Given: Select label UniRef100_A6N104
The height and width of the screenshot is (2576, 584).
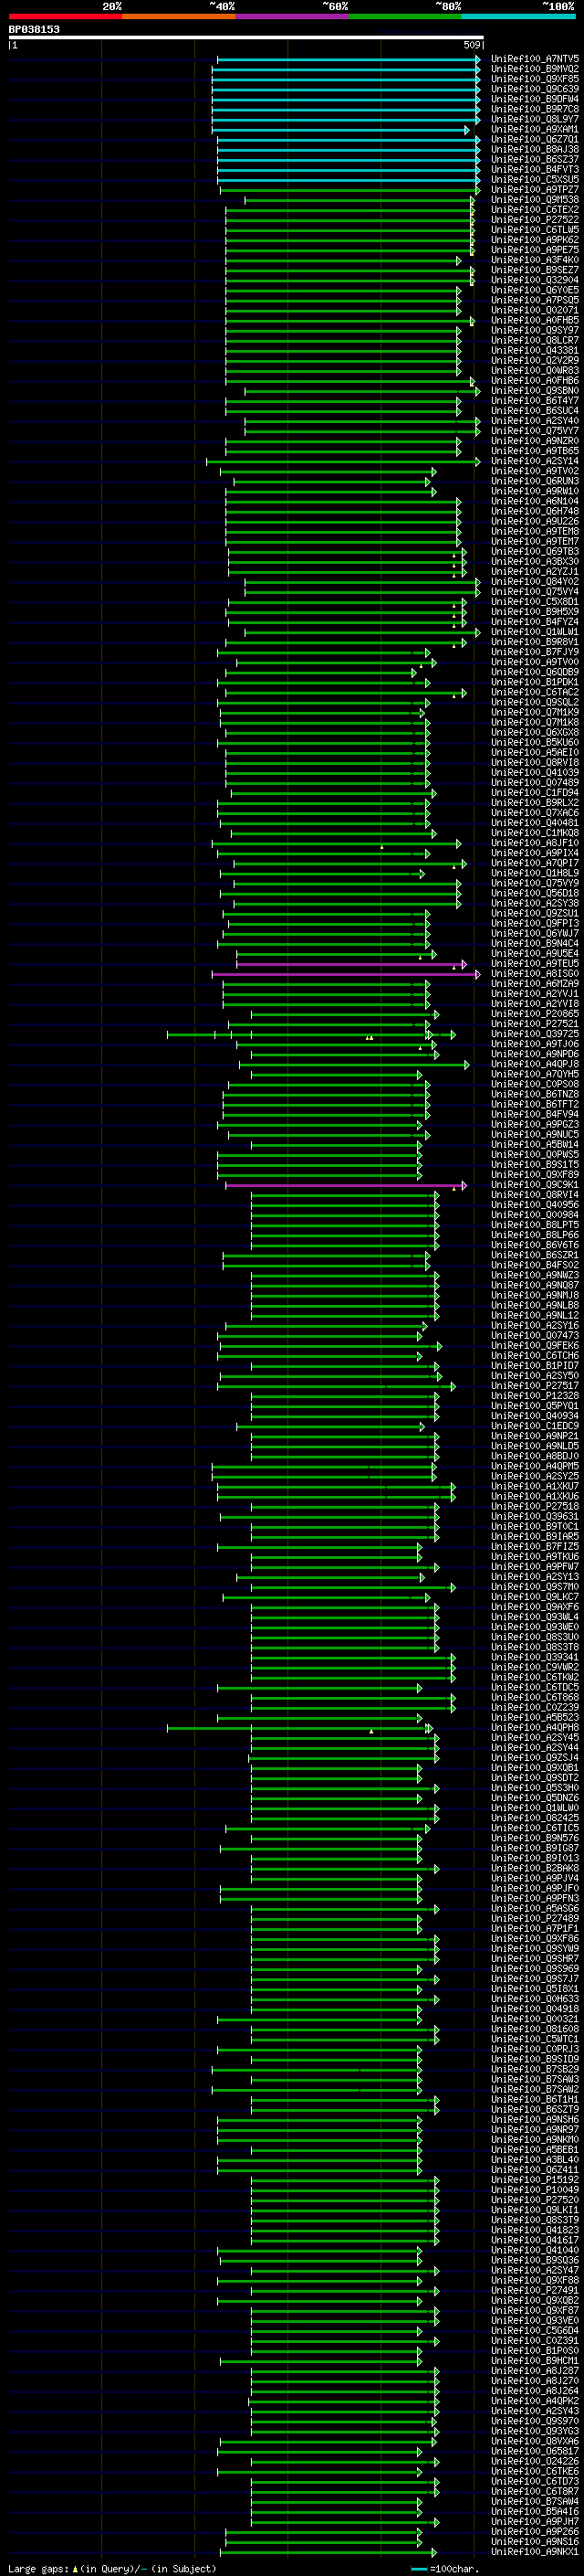Looking at the screenshot, I should [x=534, y=501].
